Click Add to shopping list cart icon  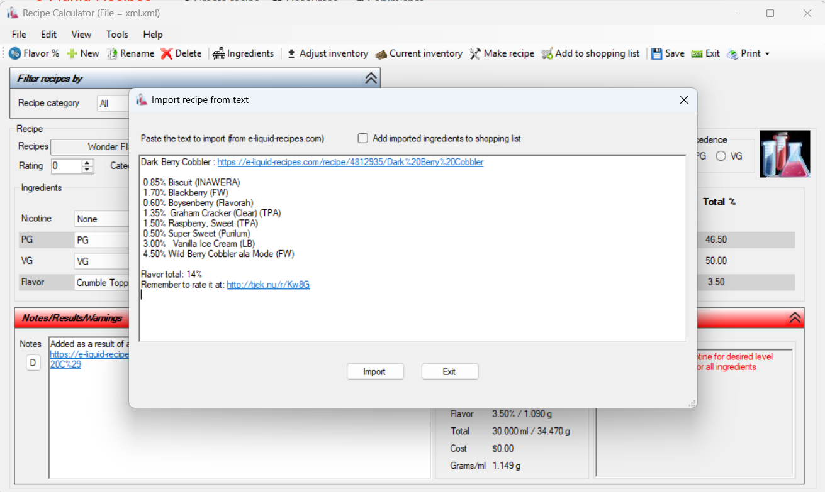[547, 53]
